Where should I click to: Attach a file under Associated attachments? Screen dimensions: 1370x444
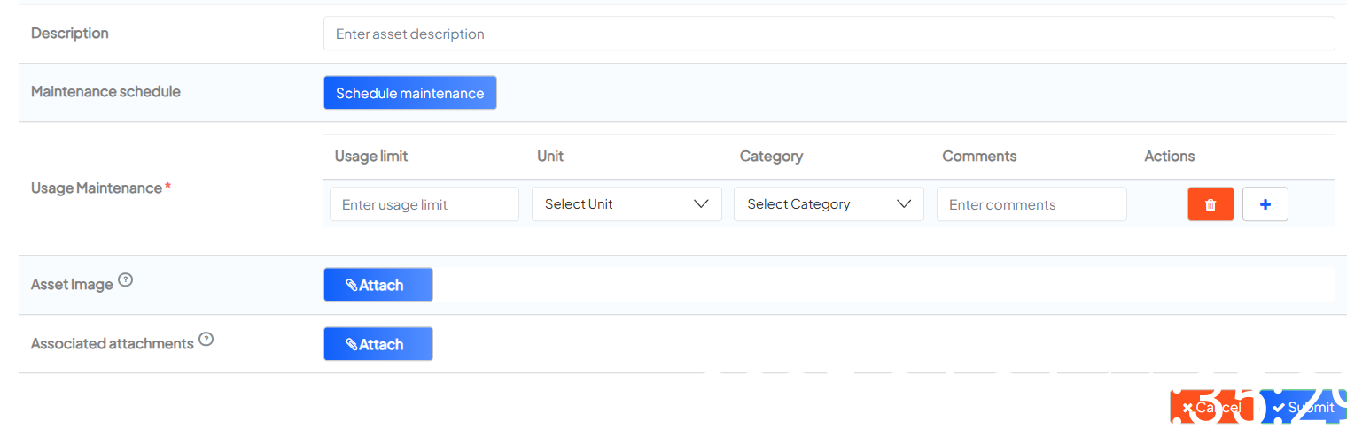[x=378, y=344]
